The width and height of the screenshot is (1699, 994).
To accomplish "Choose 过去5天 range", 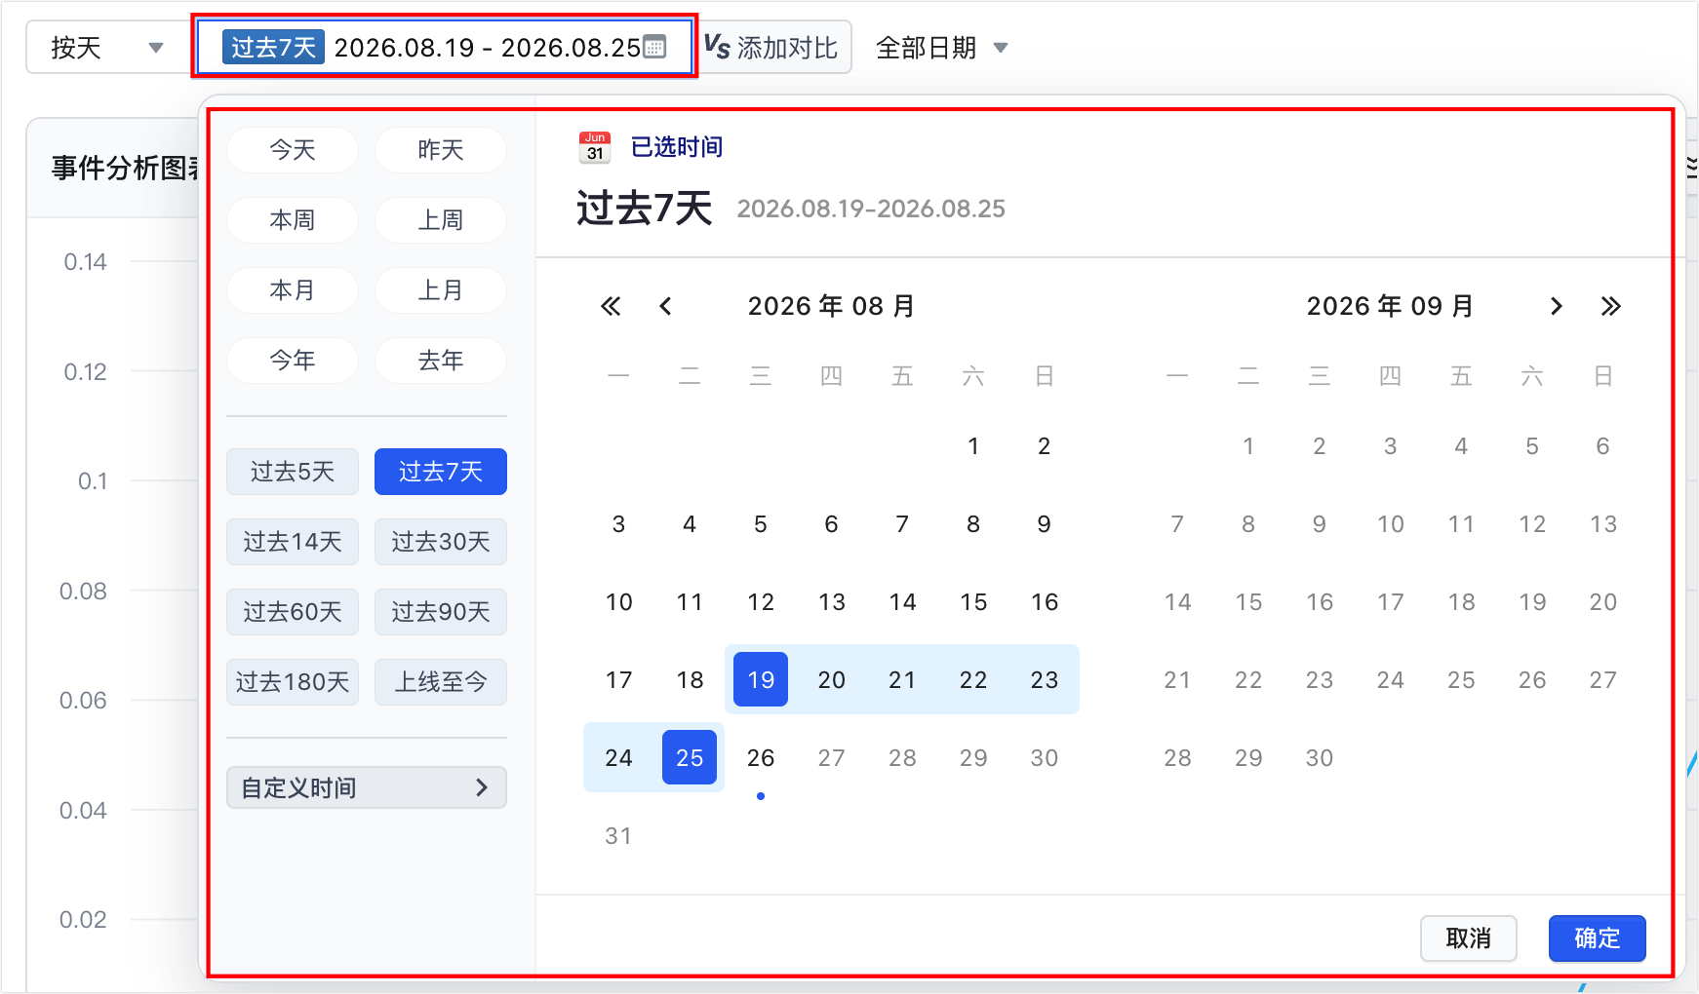I will (x=293, y=472).
